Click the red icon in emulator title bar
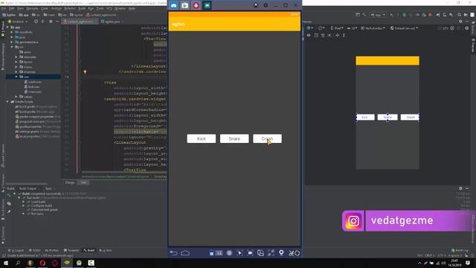 (196, 5)
